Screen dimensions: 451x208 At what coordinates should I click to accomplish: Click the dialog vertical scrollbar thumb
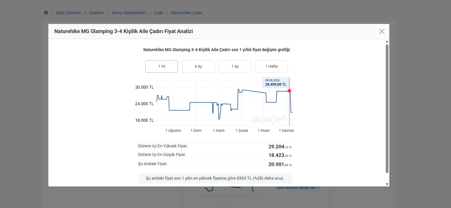coord(387,109)
